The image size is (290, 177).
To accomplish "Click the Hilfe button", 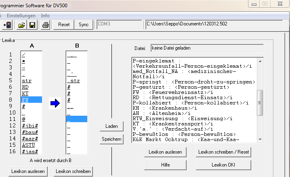I will click(x=165, y=165).
